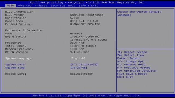This screenshot has height=98, width=175.
Task: Click the Frequency label
Action: (13, 43)
